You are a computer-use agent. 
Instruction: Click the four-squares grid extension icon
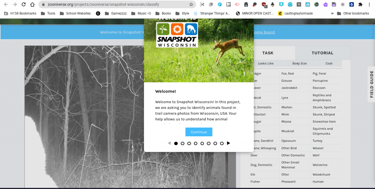pos(342,4)
